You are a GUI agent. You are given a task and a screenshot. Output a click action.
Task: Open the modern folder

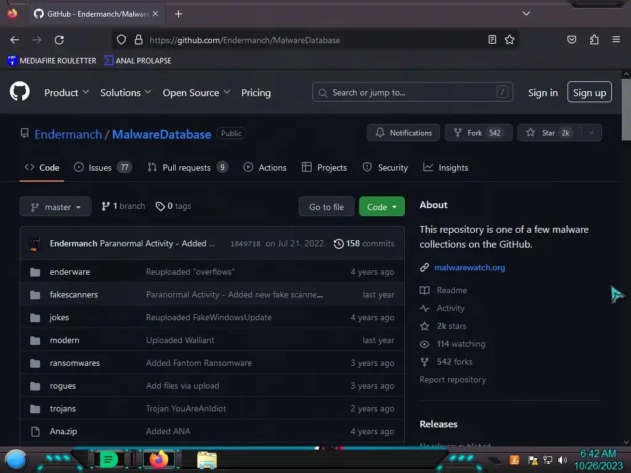point(64,340)
